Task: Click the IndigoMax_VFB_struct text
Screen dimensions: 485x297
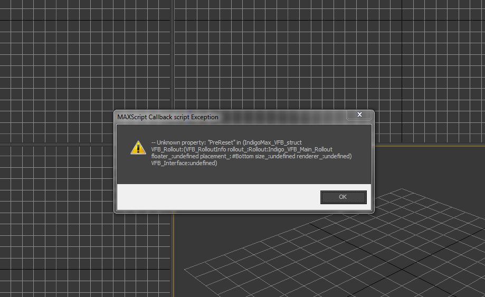Action: pos(273,142)
